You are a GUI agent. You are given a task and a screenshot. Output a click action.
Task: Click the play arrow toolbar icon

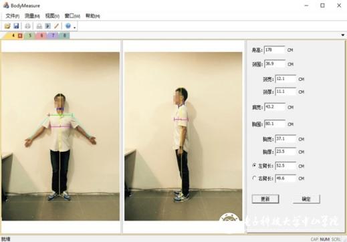tap(47, 26)
